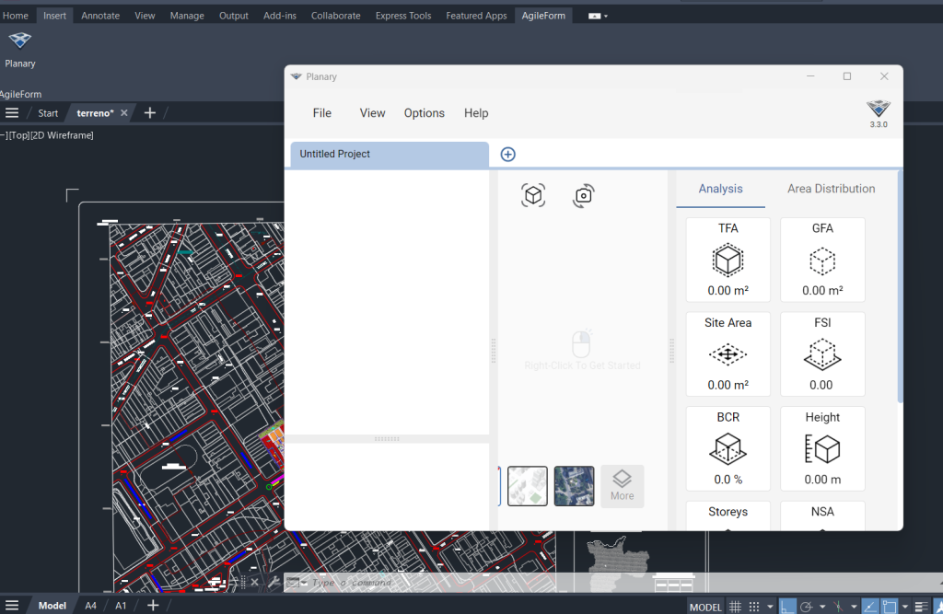Click the TFA cube icon card
943x614 pixels.
pos(728,260)
